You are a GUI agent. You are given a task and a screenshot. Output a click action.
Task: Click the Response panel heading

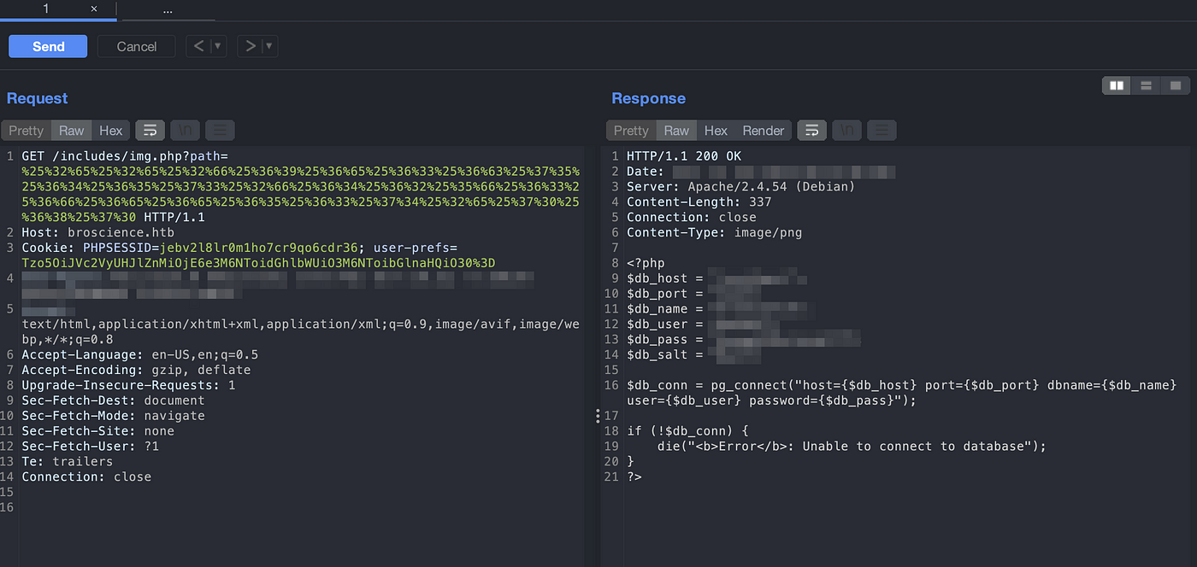click(648, 98)
